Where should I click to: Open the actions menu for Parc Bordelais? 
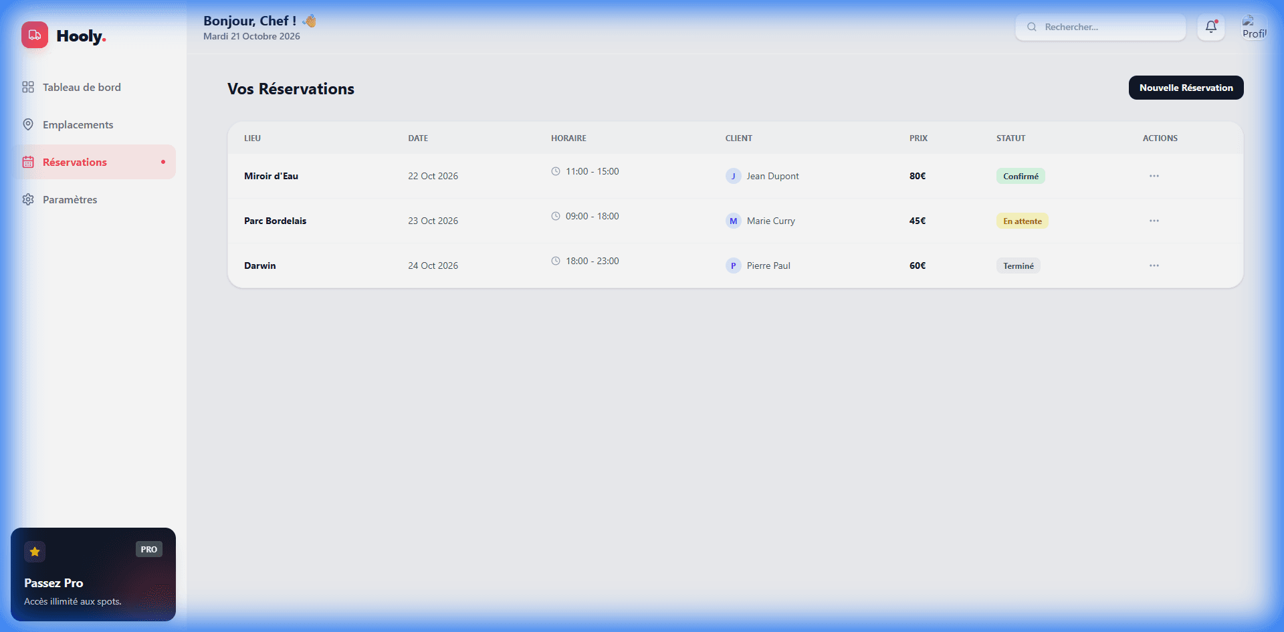tap(1154, 221)
